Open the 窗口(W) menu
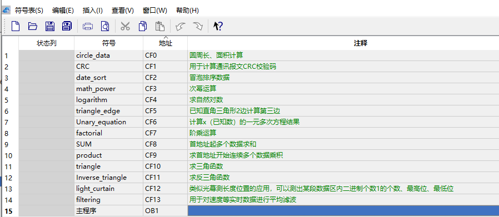 pos(155,11)
